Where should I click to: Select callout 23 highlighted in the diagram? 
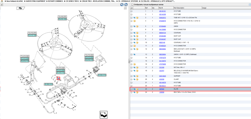(x=58, y=78)
